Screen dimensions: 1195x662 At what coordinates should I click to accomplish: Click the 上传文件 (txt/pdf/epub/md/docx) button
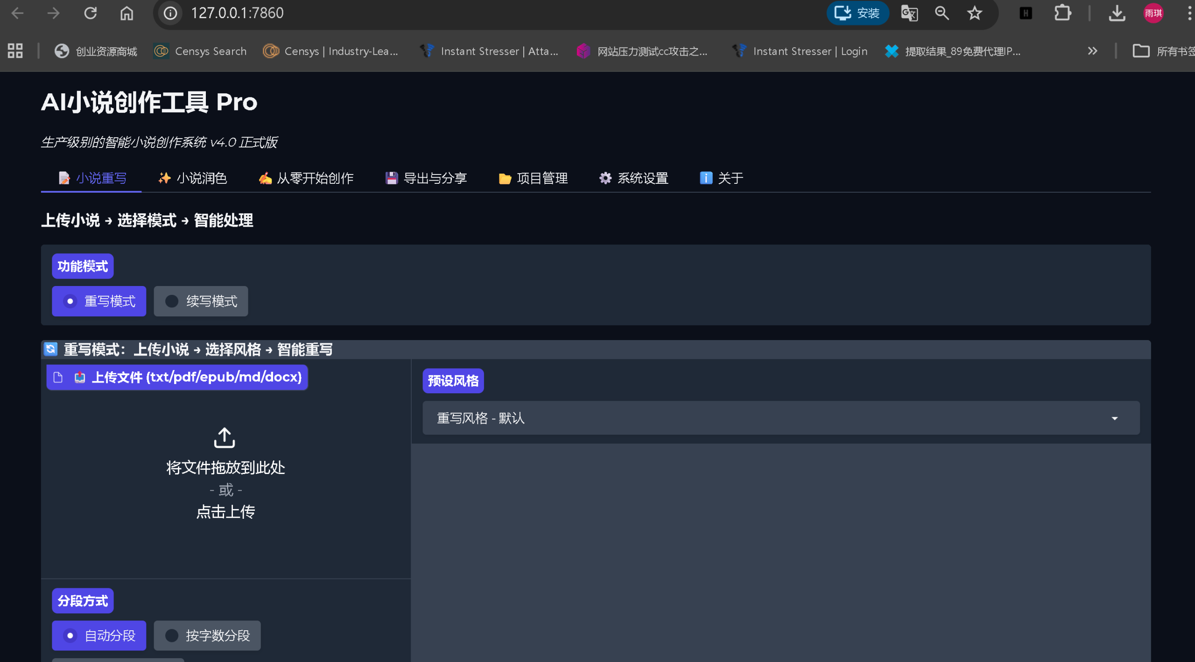[x=177, y=377]
